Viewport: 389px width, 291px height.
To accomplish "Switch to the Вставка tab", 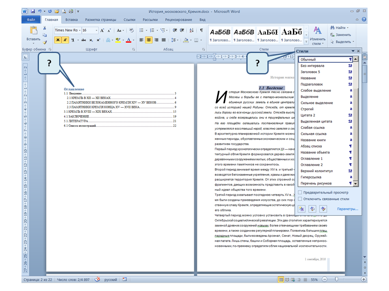I will click(x=71, y=19).
